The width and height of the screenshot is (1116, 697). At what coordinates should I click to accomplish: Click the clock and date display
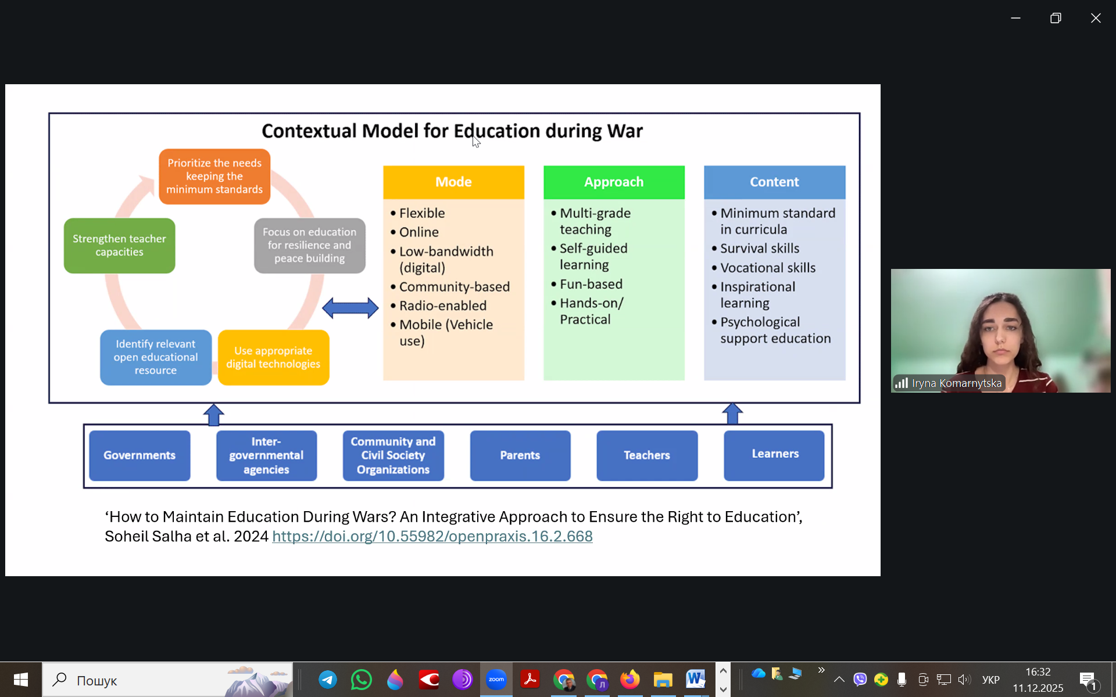pos(1038,680)
